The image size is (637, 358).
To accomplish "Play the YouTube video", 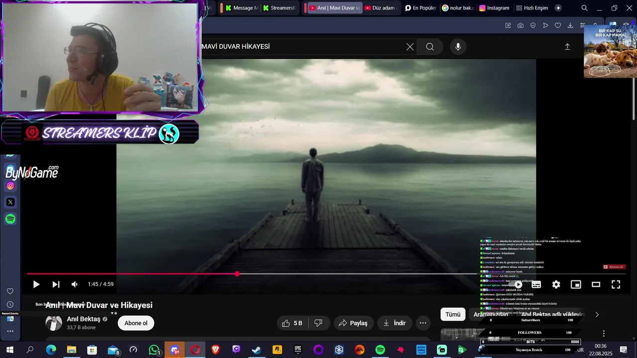I will click(36, 284).
